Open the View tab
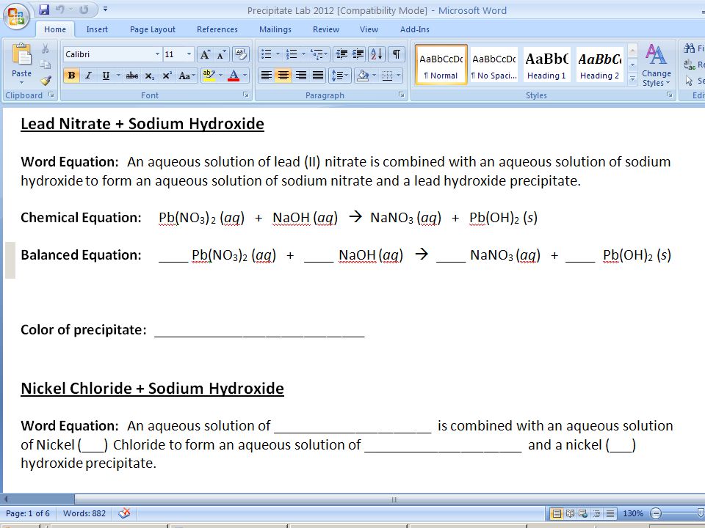Screen dimensions: 705x528 [369, 29]
